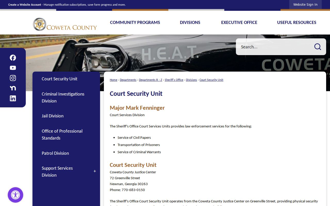This screenshot has height=206, width=330.
Task: Open the Community Programs menu
Action: coord(135,22)
